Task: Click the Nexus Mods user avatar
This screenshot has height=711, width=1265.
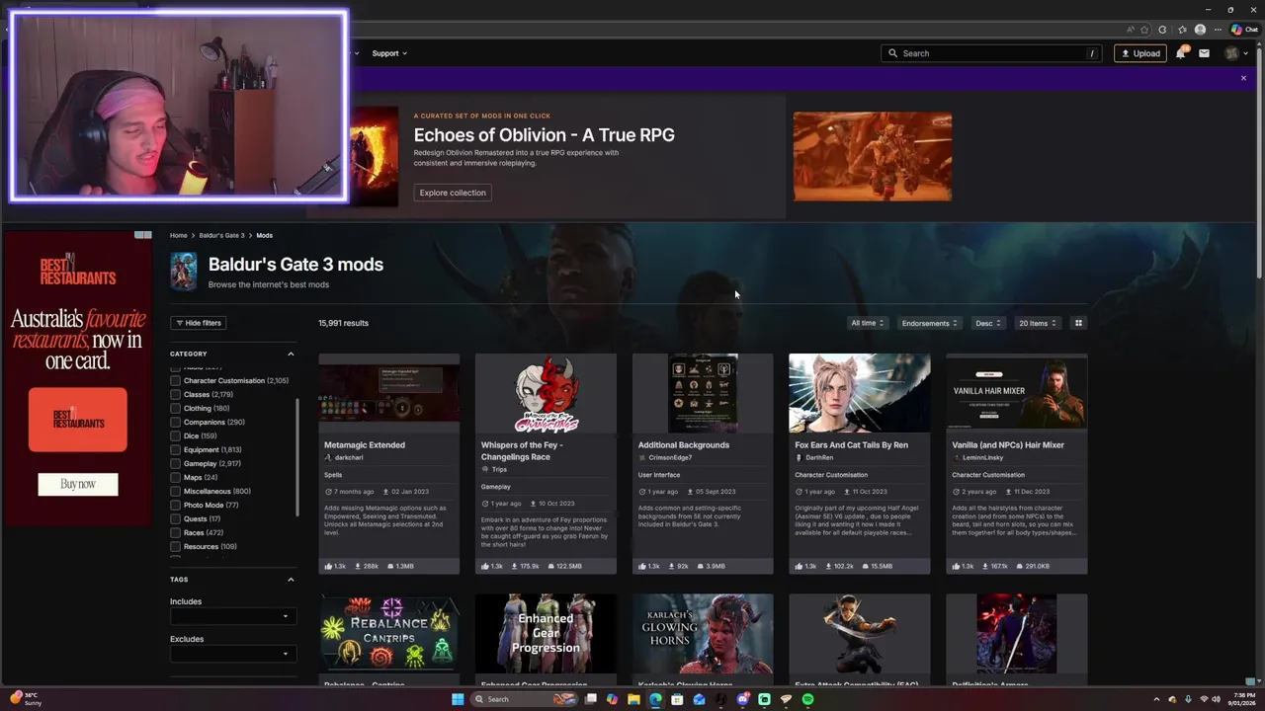Action: 1230,53
